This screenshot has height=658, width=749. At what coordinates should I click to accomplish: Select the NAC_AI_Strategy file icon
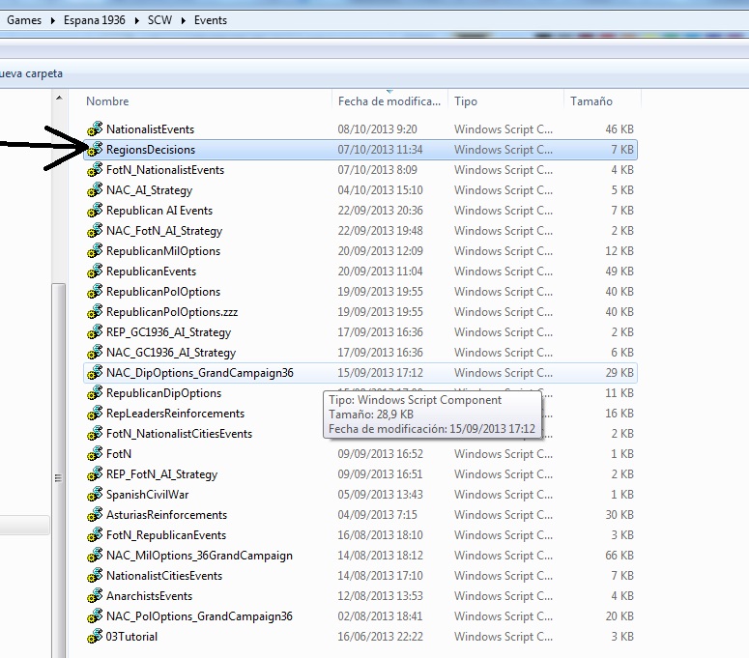95,190
